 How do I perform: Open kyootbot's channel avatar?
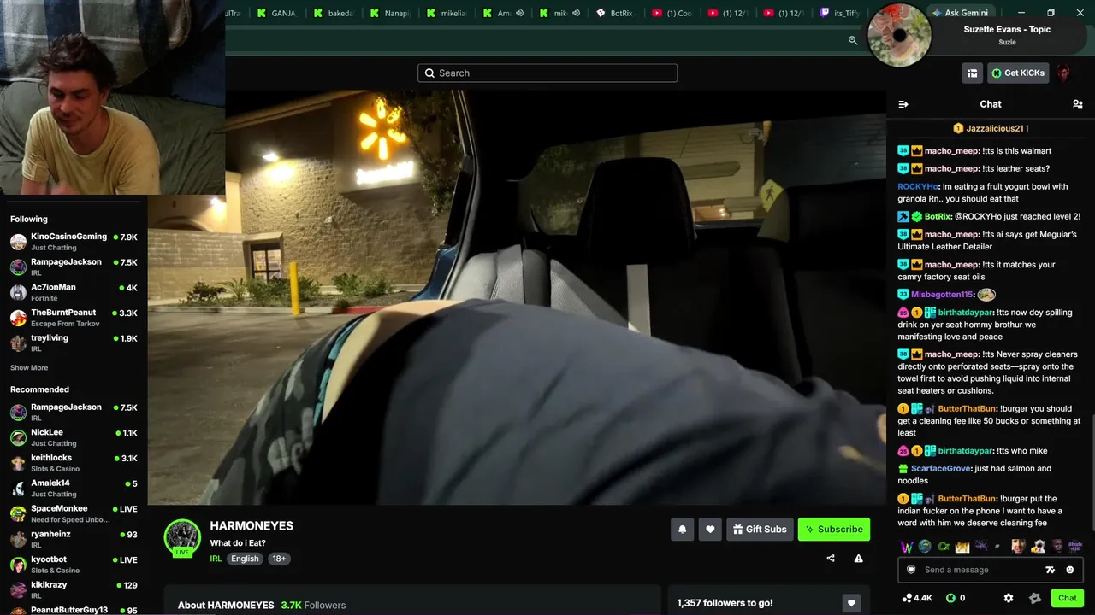coord(18,565)
